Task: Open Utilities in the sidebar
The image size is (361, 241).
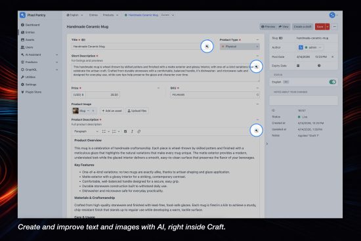Action: 28,77
